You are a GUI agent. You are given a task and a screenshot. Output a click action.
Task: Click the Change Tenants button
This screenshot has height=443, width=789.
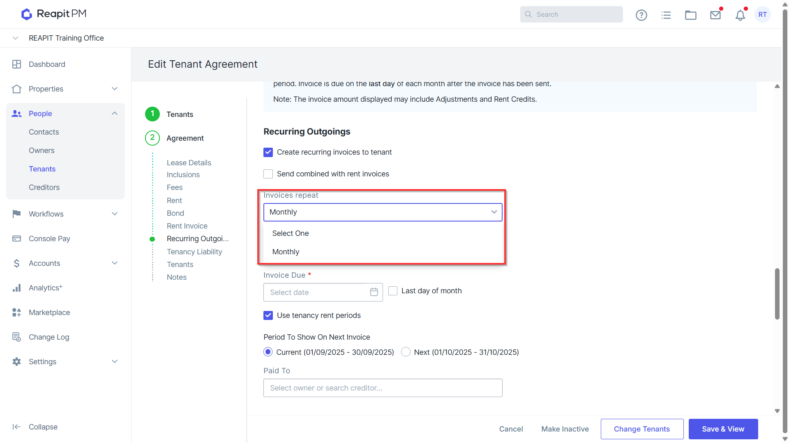pyautogui.click(x=642, y=429)
